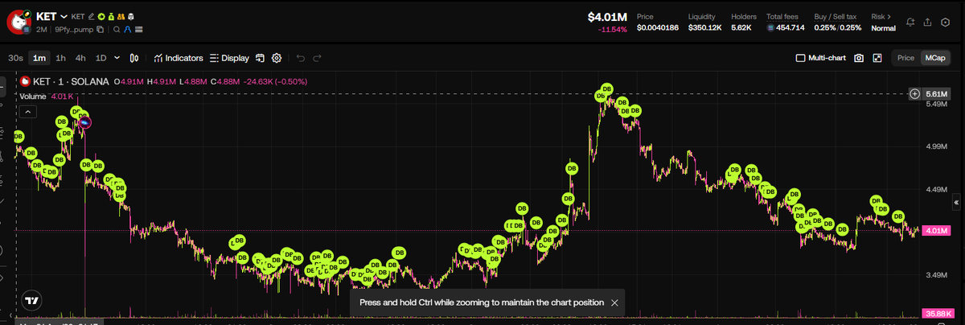Click the $4.01M market cap headline
The image size is (965, 325).
click(x=607, y=16)
